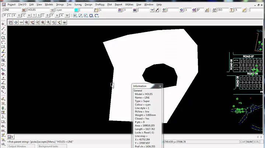Click the LINE name input field
265x148 pixels.
coord(12,10)
